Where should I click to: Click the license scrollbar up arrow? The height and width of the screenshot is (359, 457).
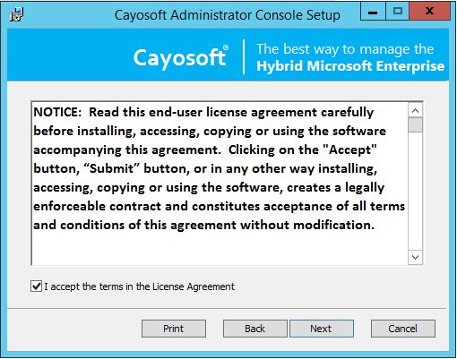click(415, 111)
